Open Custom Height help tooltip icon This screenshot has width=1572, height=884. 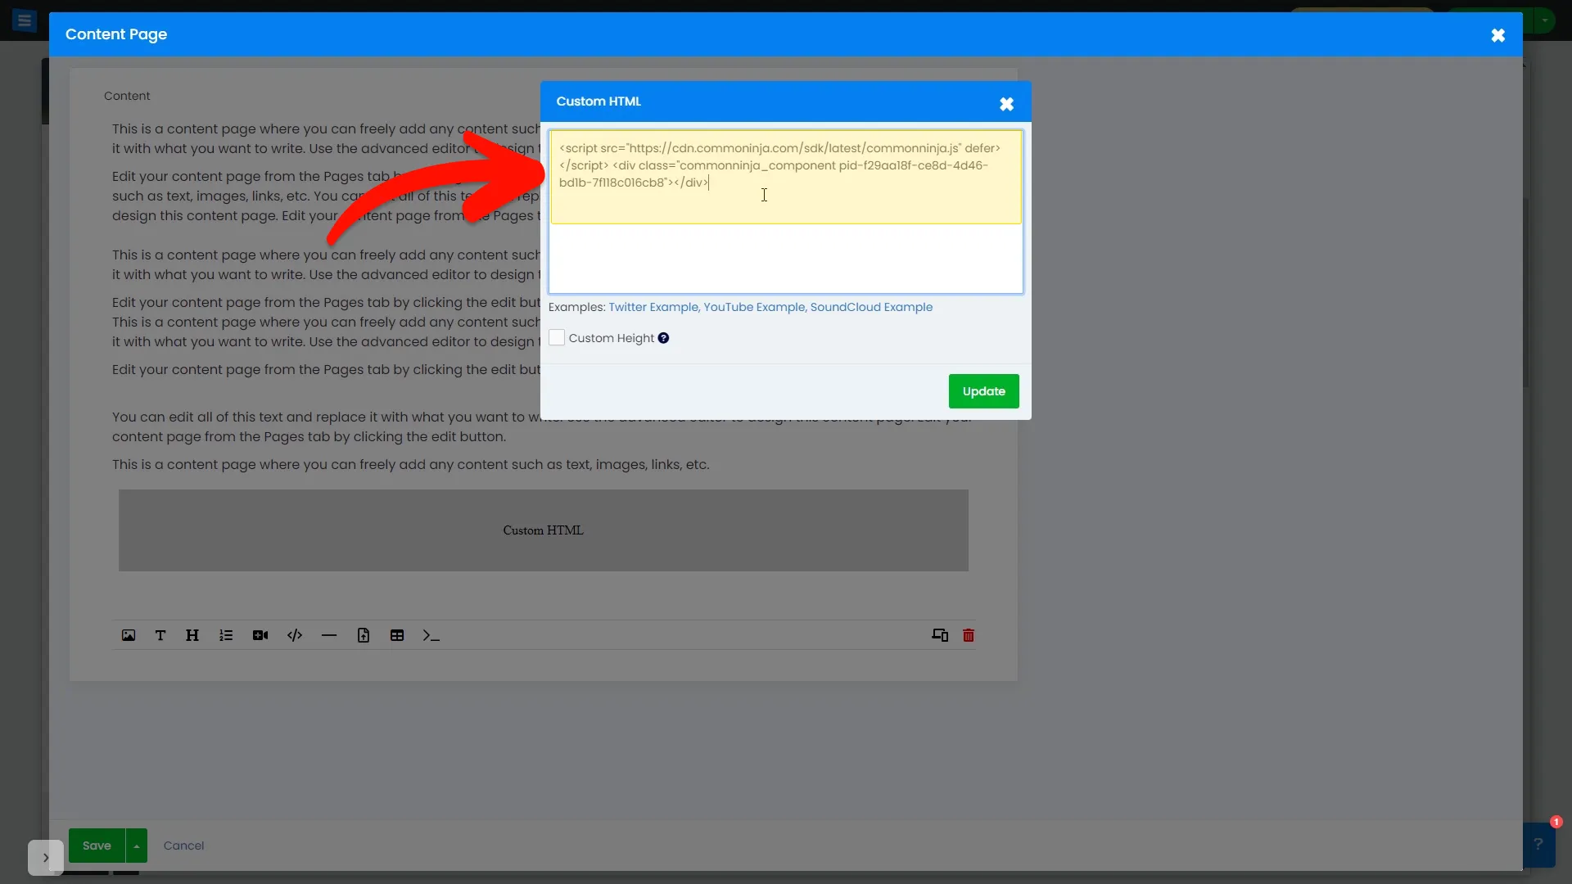(663, 338)
